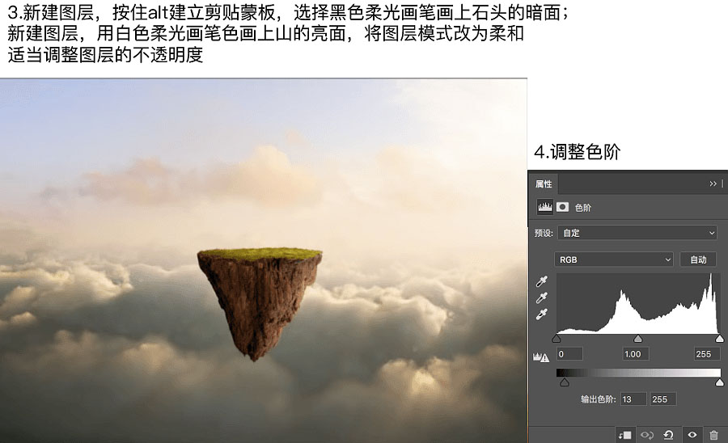Switch to the 属性 tab
This screenshot has width=728, height=443.
[x=544, y=184]
